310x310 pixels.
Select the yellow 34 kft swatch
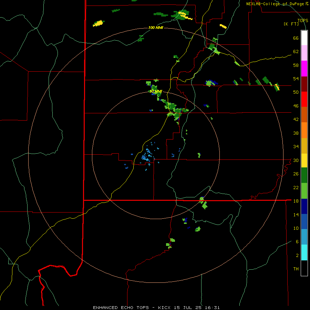[x=304, y=160]
